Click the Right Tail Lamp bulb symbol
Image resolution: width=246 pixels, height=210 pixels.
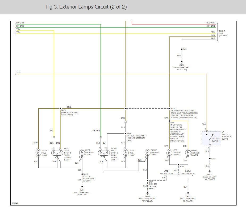pyautogui.click(x=126, y=153)
